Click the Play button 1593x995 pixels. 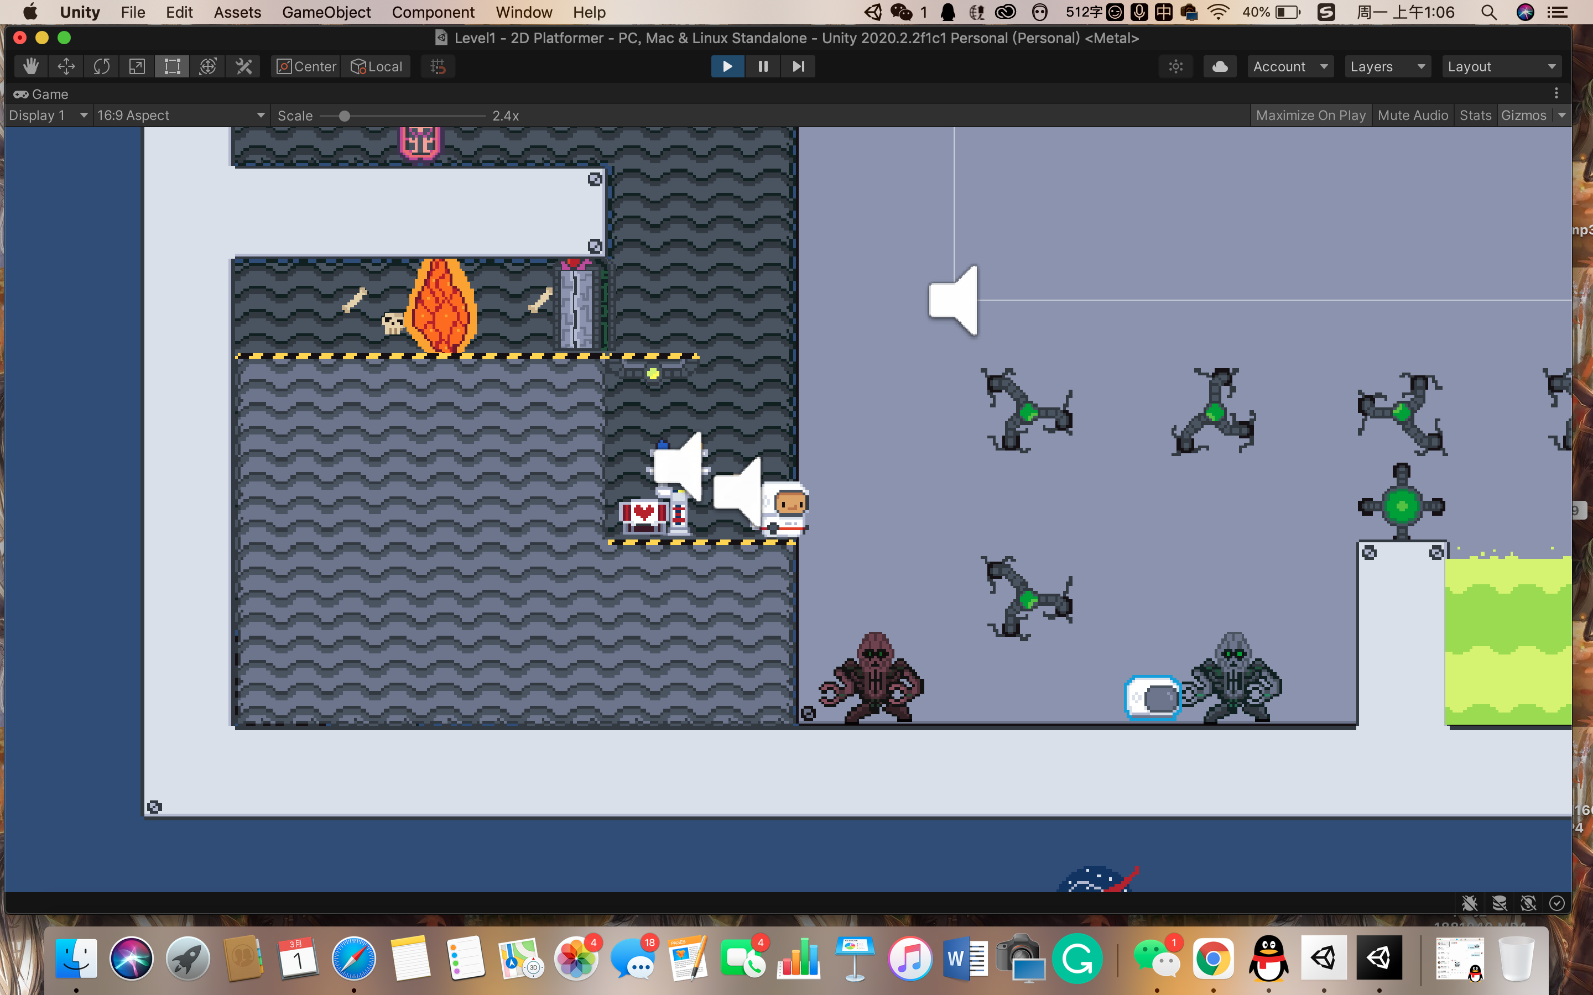coord(727,66)
